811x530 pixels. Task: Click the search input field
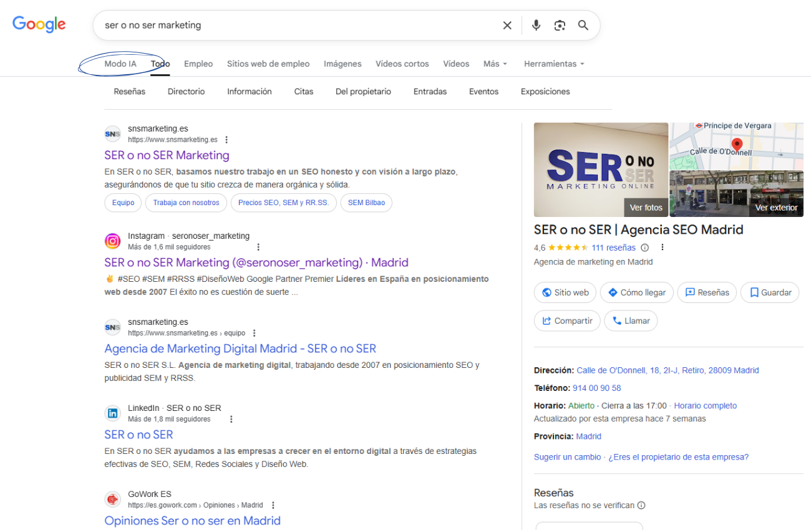[x=299, y=26]
